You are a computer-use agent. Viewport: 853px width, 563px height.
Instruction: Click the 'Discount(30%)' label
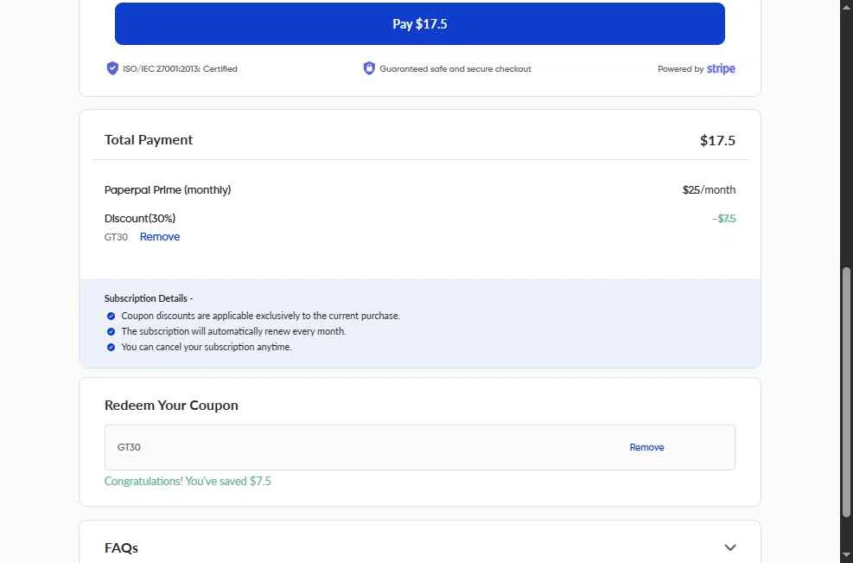click(140, 218)
